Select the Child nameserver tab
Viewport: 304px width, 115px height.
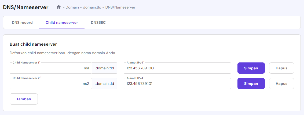[x=62, y=23]
